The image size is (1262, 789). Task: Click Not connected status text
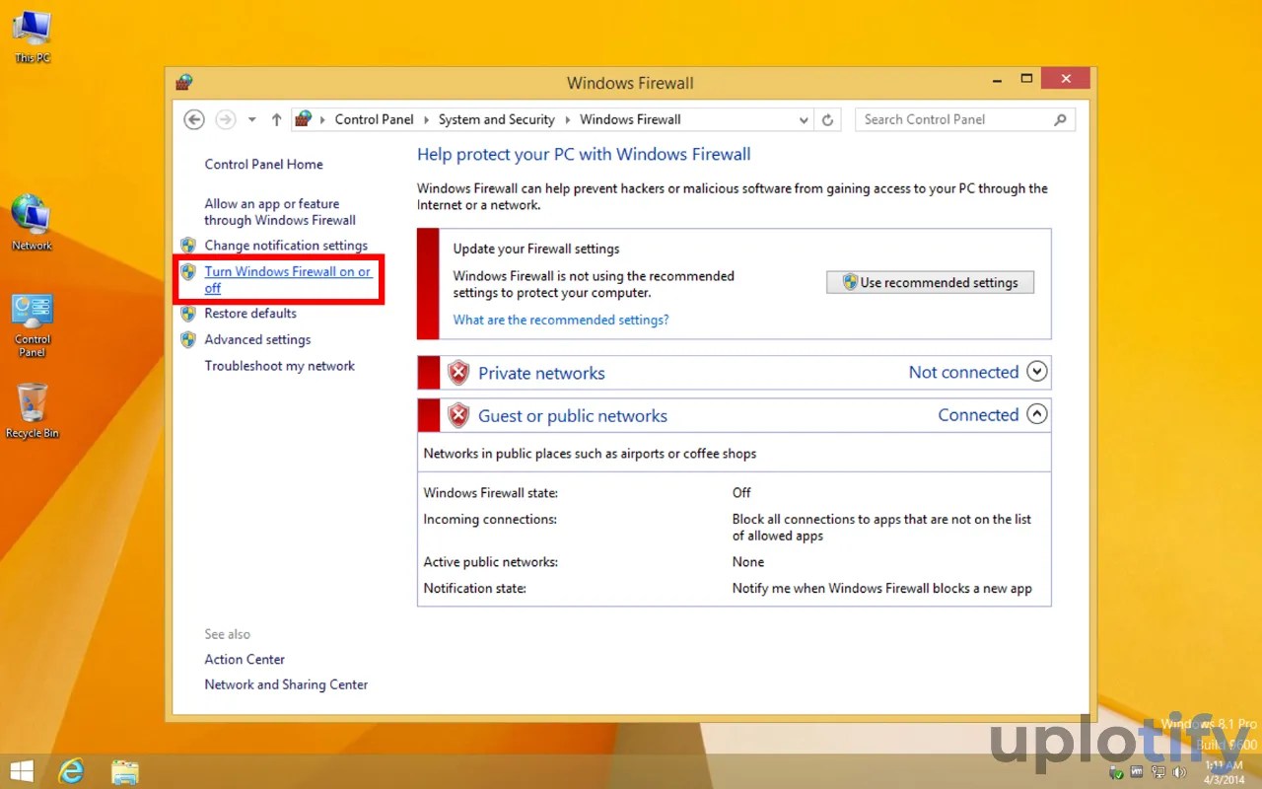click(x=963, y=372)
